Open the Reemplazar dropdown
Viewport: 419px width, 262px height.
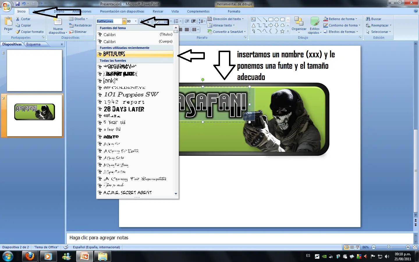click(379, 25)
